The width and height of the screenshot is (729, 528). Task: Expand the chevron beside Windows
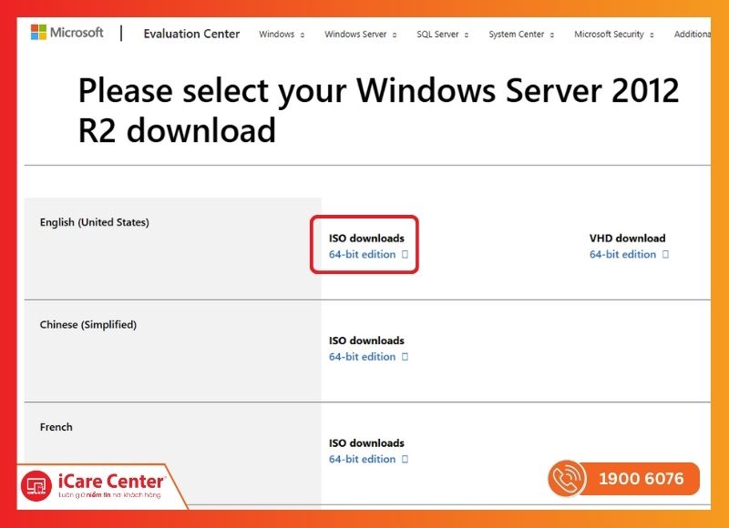click(303, 35)
